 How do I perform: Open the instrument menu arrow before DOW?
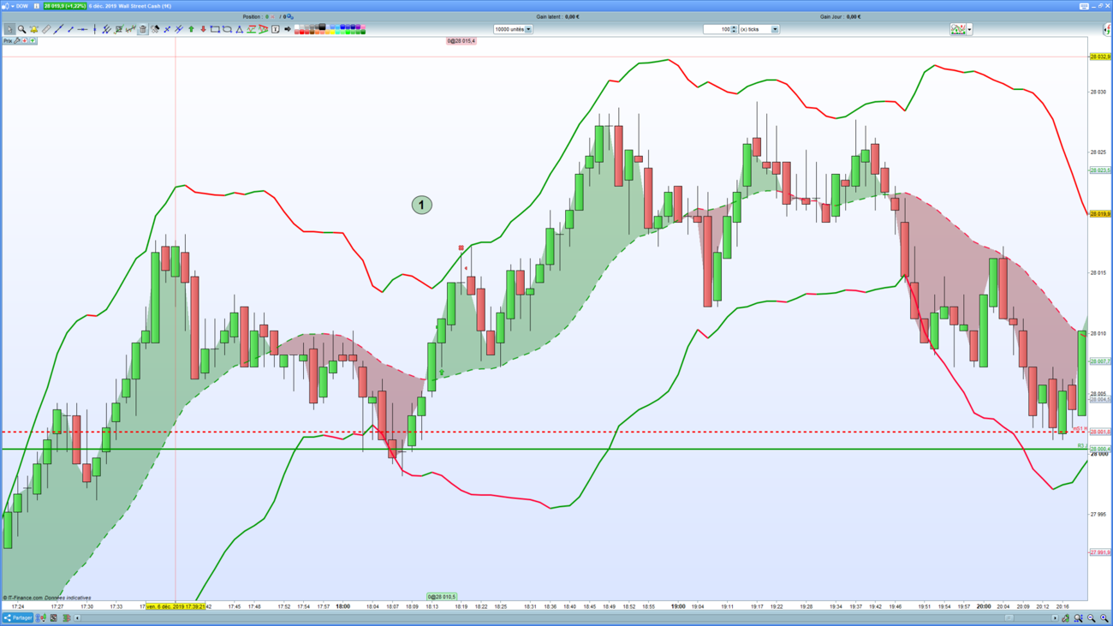[13, 6]
